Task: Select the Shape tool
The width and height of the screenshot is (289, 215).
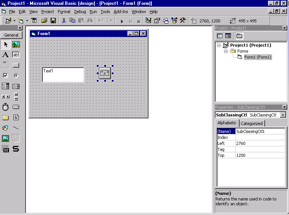Action: click(6, 128)
